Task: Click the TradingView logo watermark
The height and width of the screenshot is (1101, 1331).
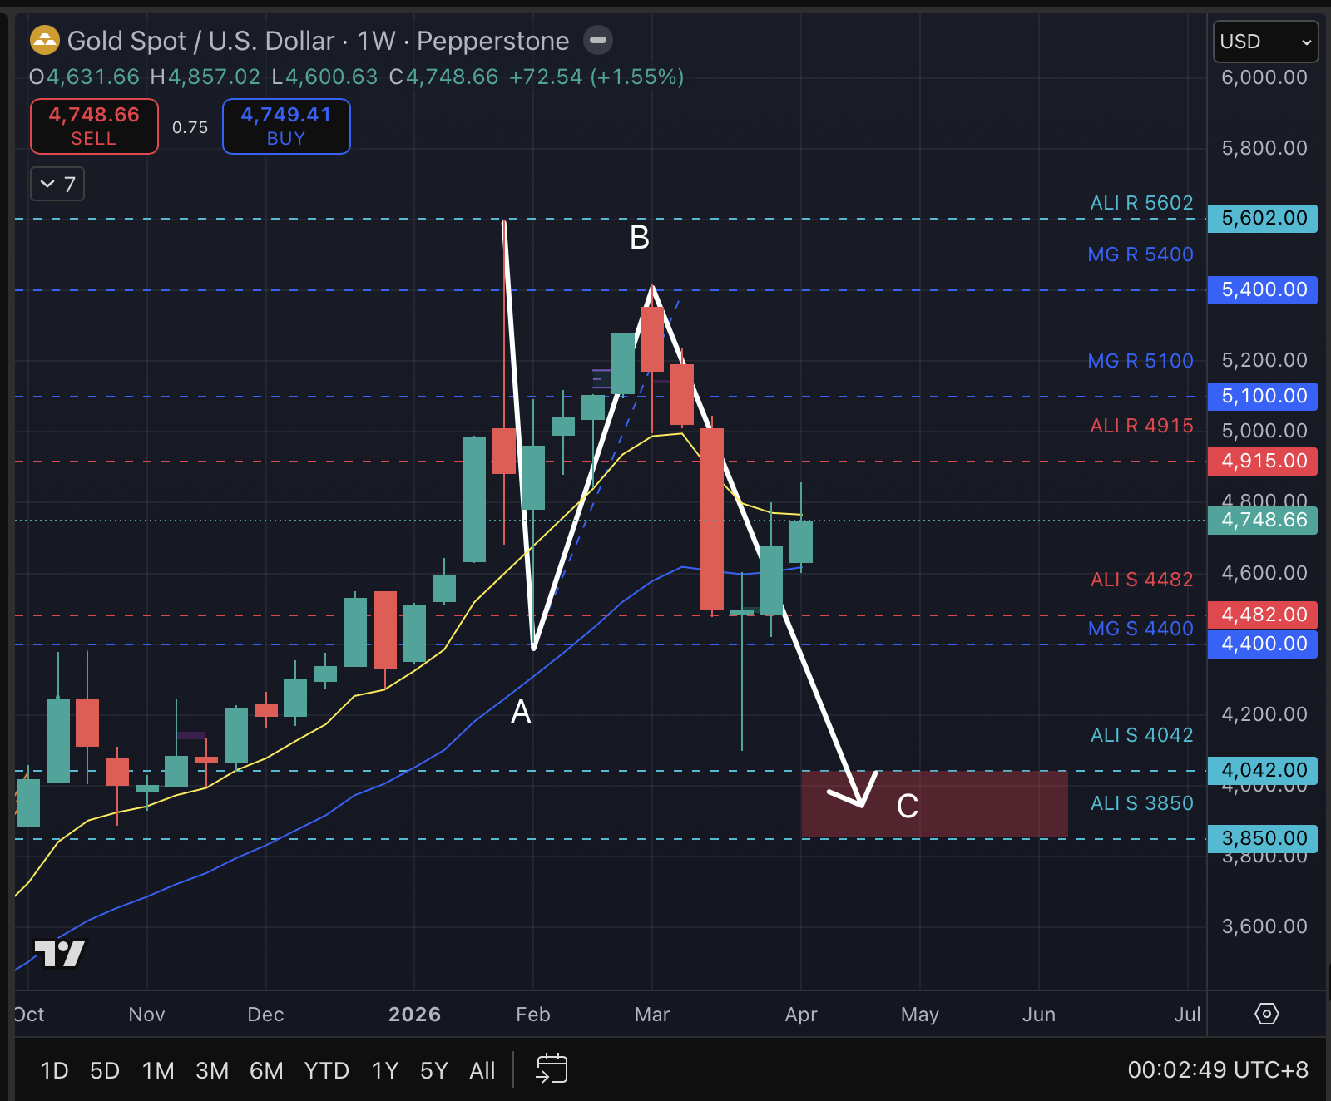Action: pos(59,953)
